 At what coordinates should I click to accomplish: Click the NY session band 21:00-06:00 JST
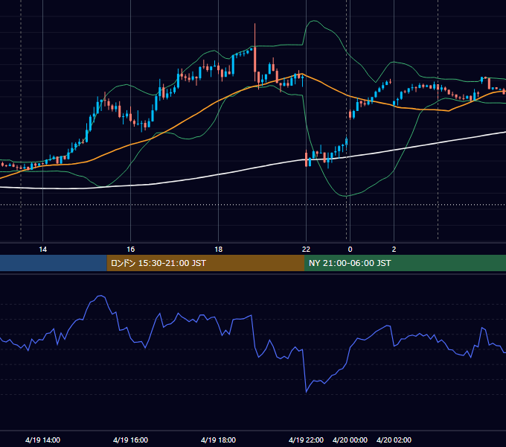(405, 263)
